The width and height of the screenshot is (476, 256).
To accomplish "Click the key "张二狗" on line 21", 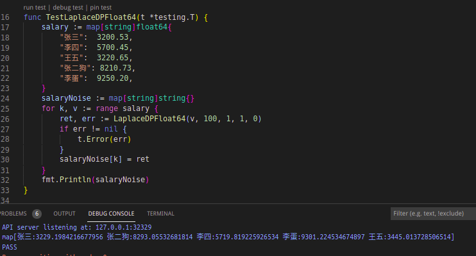I will [75, 68].
